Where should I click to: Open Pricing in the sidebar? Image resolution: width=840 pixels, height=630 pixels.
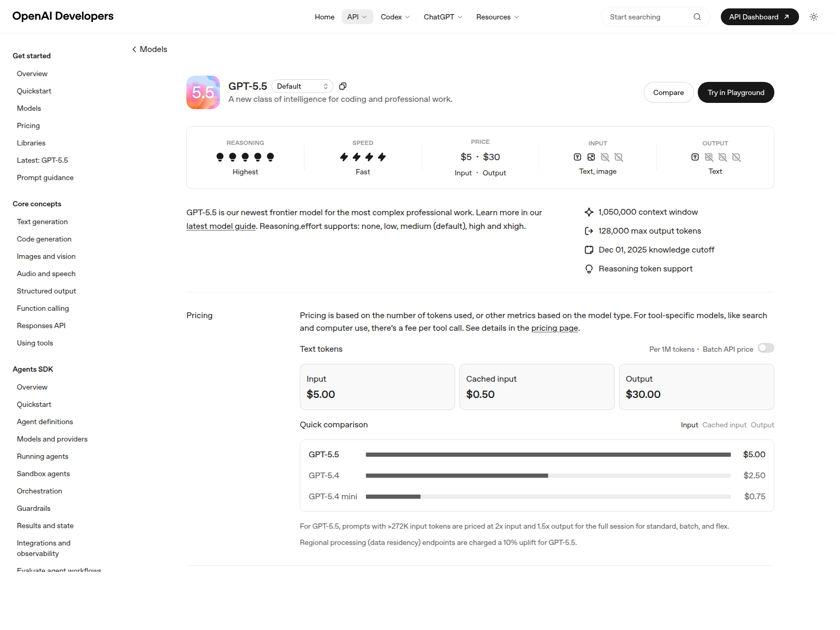coord(28,125)
